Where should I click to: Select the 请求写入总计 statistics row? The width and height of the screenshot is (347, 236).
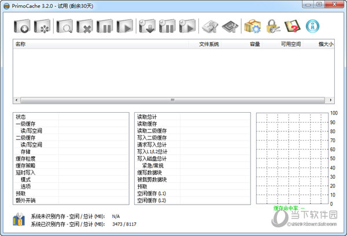[193, 145]
